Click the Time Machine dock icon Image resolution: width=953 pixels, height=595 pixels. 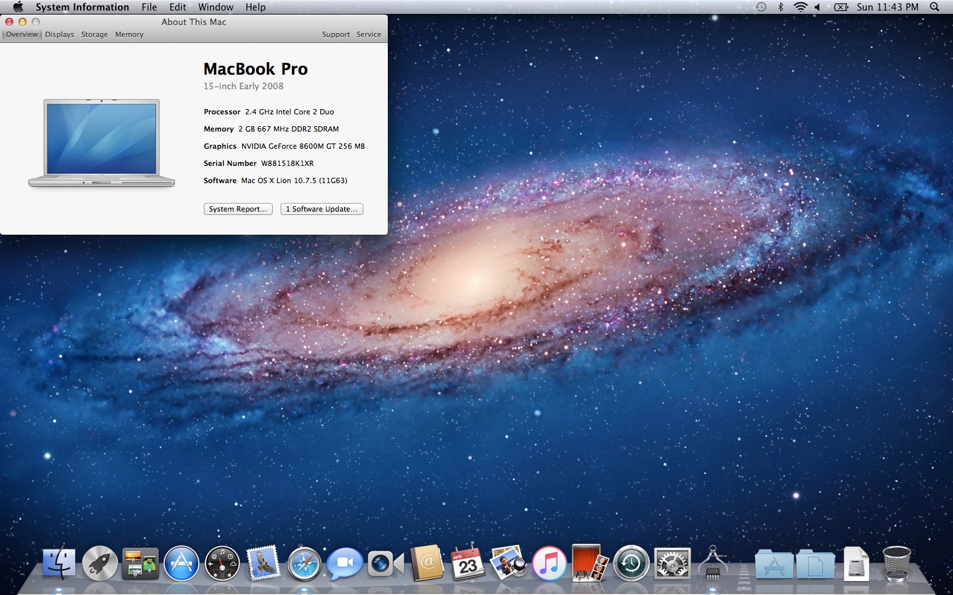(x=631, y=564)
